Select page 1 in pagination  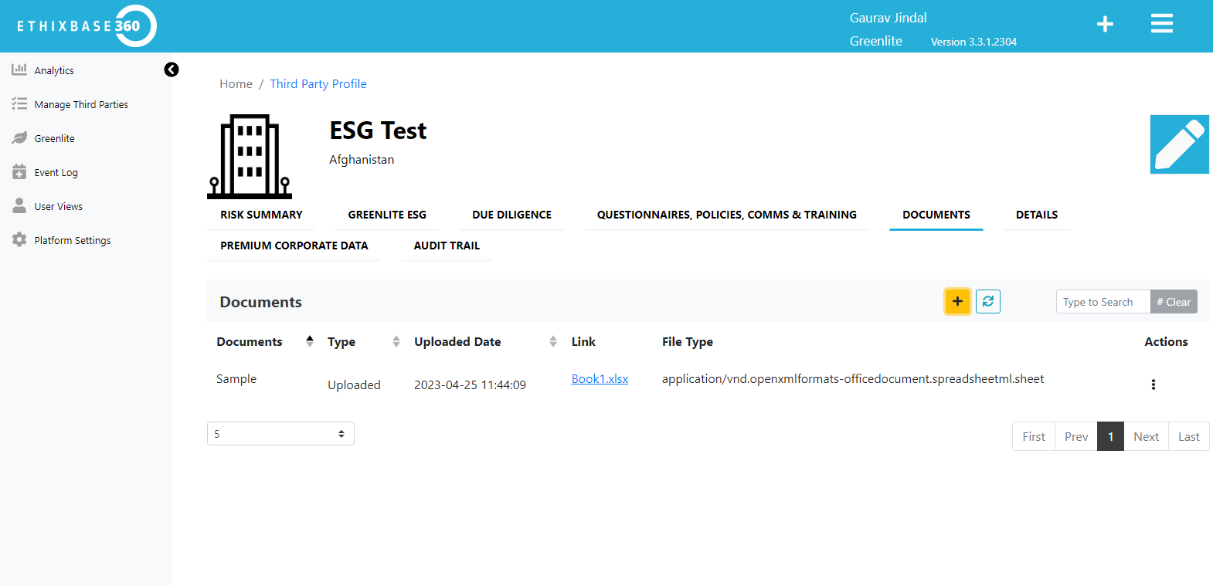(1110, 436)
